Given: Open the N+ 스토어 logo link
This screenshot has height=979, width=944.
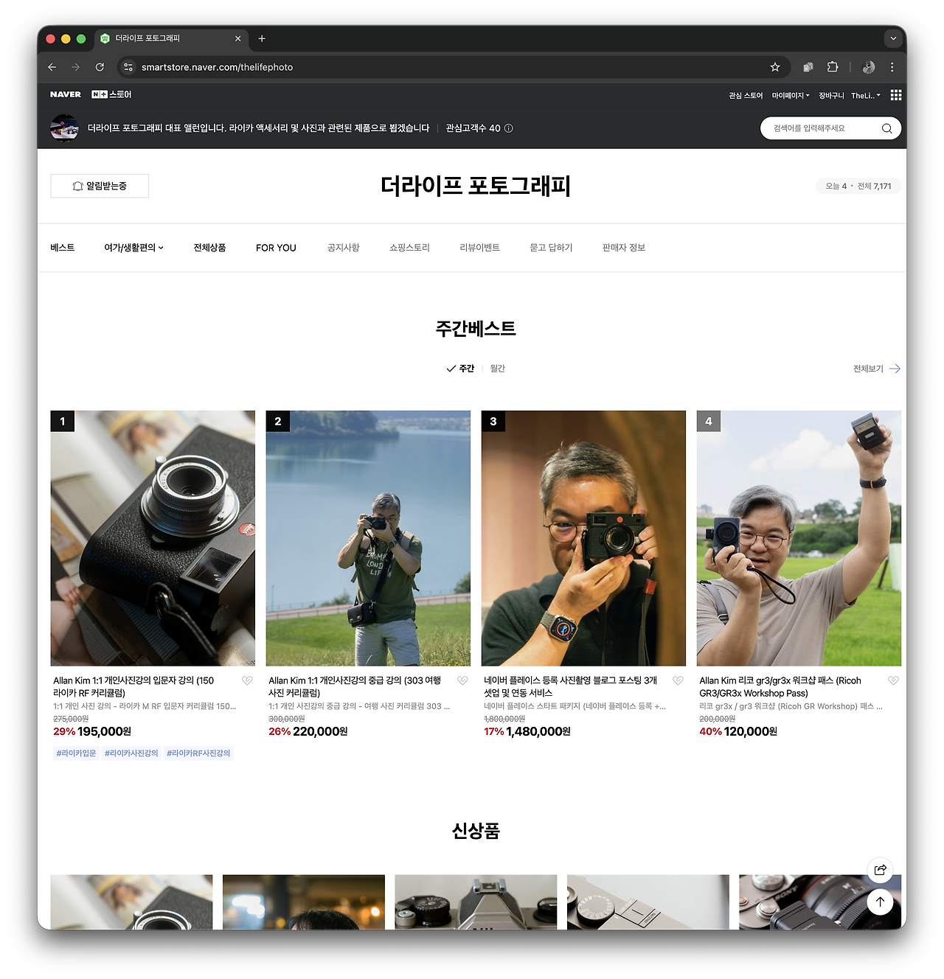Looking at the screenshot, I should point(111,94).
